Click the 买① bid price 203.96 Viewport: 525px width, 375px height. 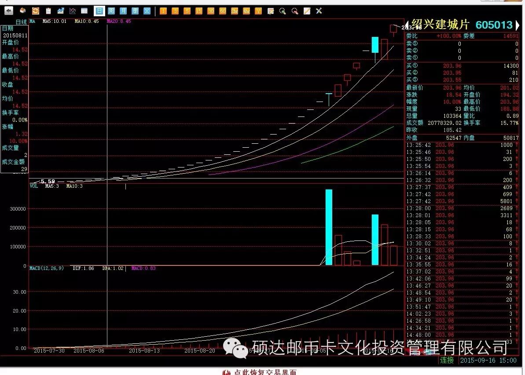tap(452, 66)
